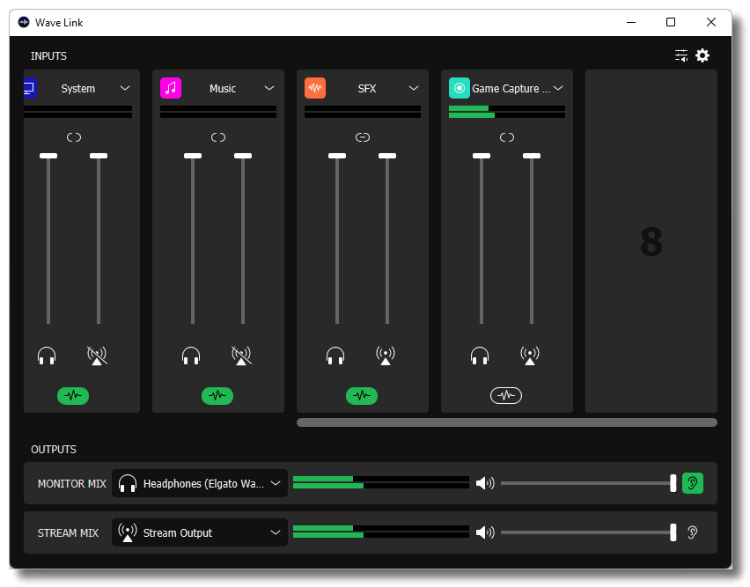The height and width of the screenshot is (587, 750).
Task: Mute Game Capture stream broadcast icon
Action: 530,356
